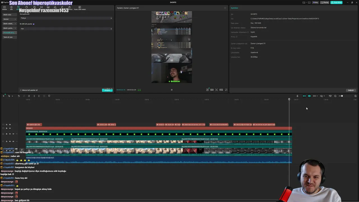Hide the top subtitle text track eye

pos(10,125)
